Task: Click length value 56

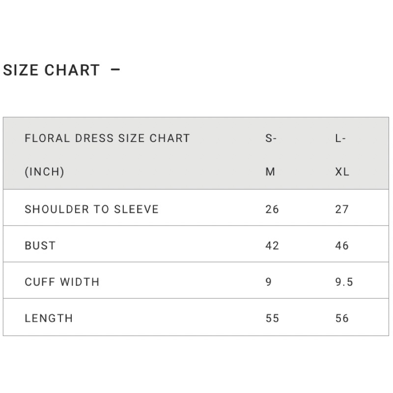Action: tap(341, 318)
